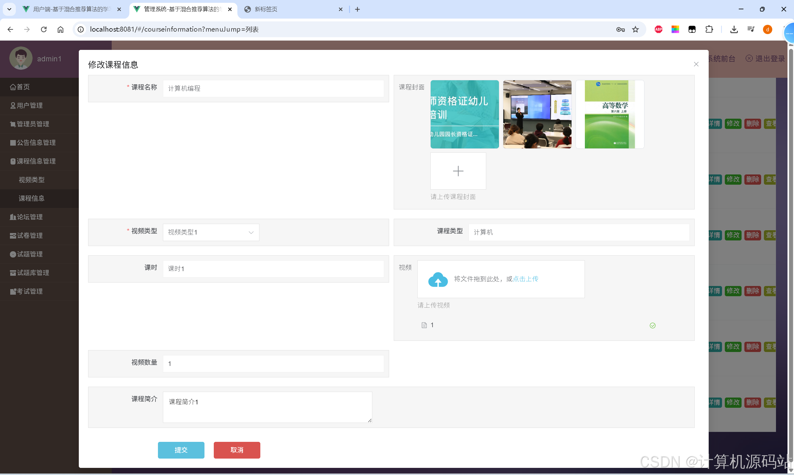Click the green checkmark on uploaded file
This screenshot has height=475, width=794.
tap(653, 326)
